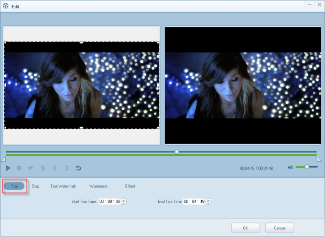Click End Trim Time minutes field showing 04
325x237 pixels.
[194, 201]
